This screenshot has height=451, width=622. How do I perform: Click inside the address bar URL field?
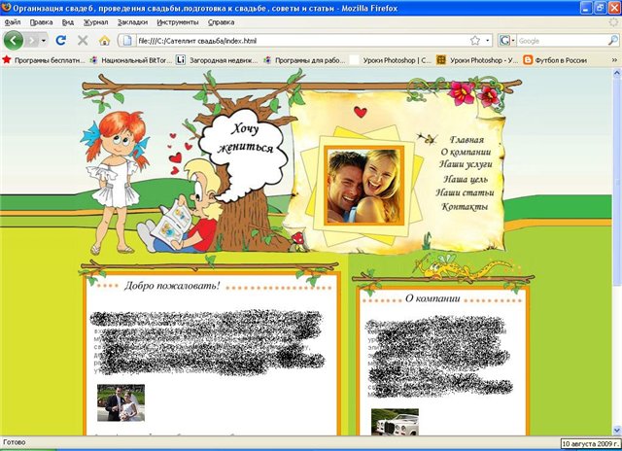[292, 41]
